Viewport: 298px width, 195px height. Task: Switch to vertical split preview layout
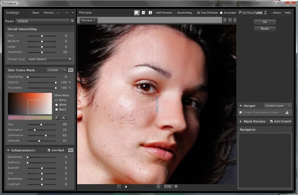pyautogui.click(x=150, y=13)
